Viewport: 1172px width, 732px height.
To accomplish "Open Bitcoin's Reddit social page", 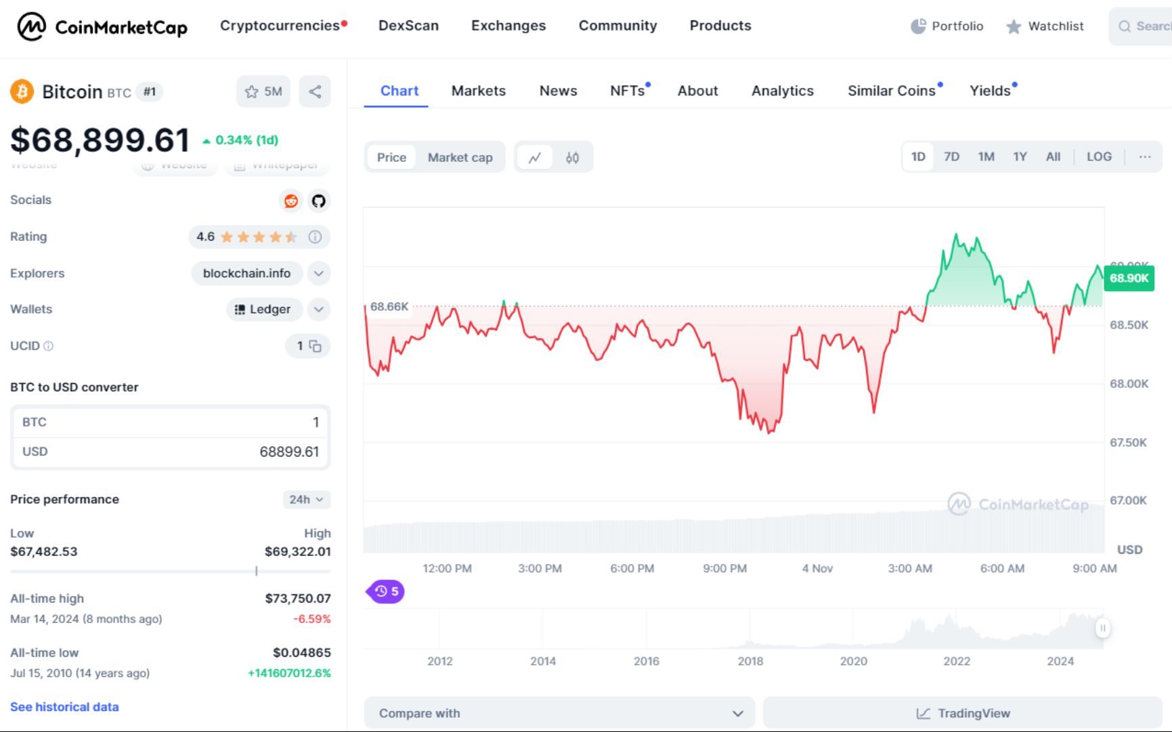I will (290, 200).
